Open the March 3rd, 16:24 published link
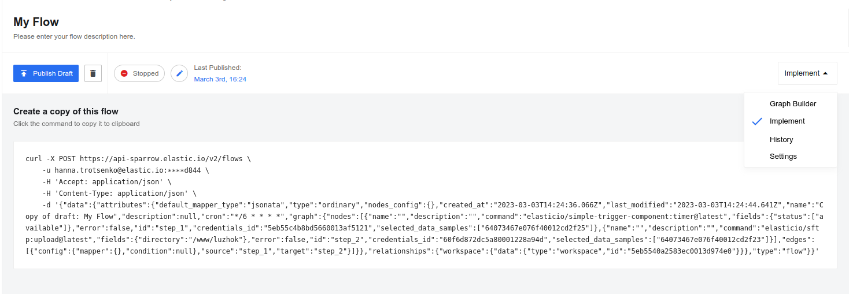Screen dimensions: 849x294 pos(220,79)
